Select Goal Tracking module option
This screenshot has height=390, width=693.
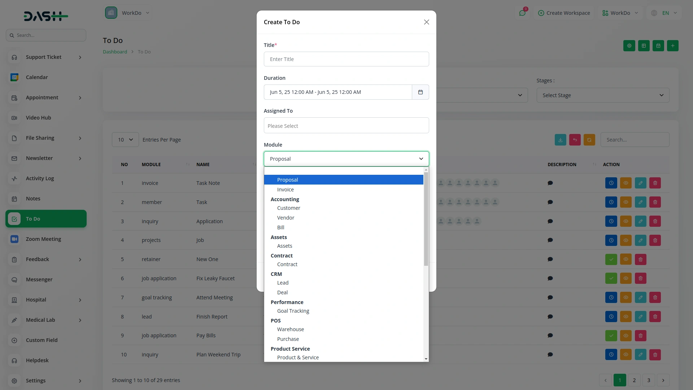293,311
